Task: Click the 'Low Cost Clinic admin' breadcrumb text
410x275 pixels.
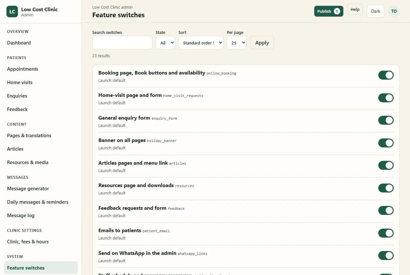Action: (112, 7)
